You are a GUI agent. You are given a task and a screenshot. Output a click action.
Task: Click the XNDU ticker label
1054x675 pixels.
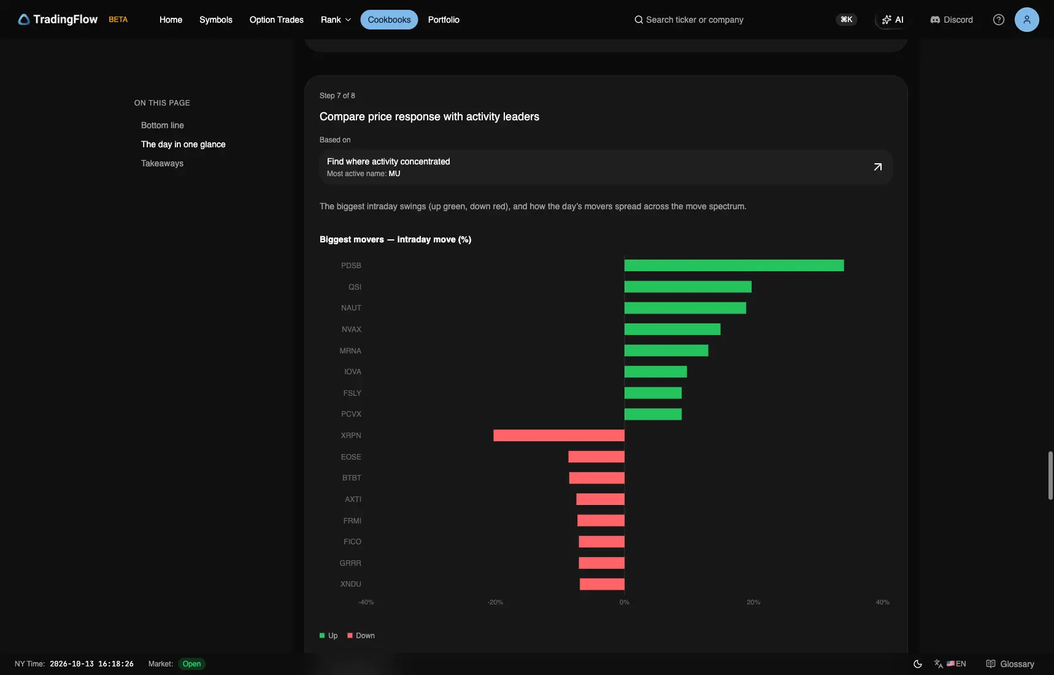pyautogui.click(x=351, y=584)
